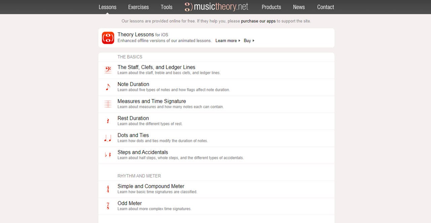Click Learn more for Theory Lessons
Image resolution: width=431 pixels, height=223 pixels.
pyautogui.click(x=228, y=41)
